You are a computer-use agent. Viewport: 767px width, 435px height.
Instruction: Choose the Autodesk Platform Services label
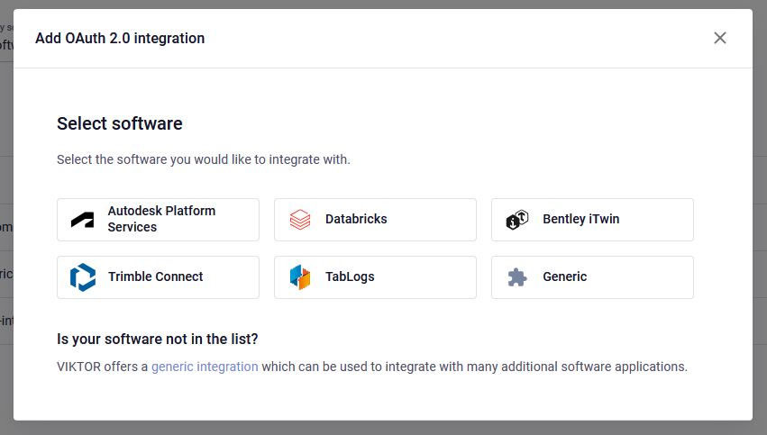click(161, 219)
